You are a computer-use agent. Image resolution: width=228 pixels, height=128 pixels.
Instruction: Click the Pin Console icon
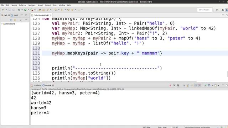click(x=205, y=85)
